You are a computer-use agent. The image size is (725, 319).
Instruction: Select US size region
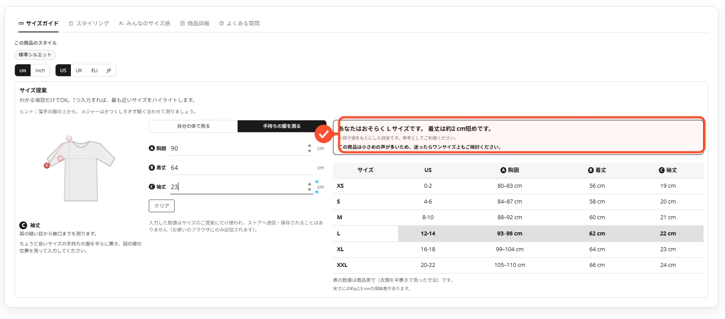click(x=63, y=70)
